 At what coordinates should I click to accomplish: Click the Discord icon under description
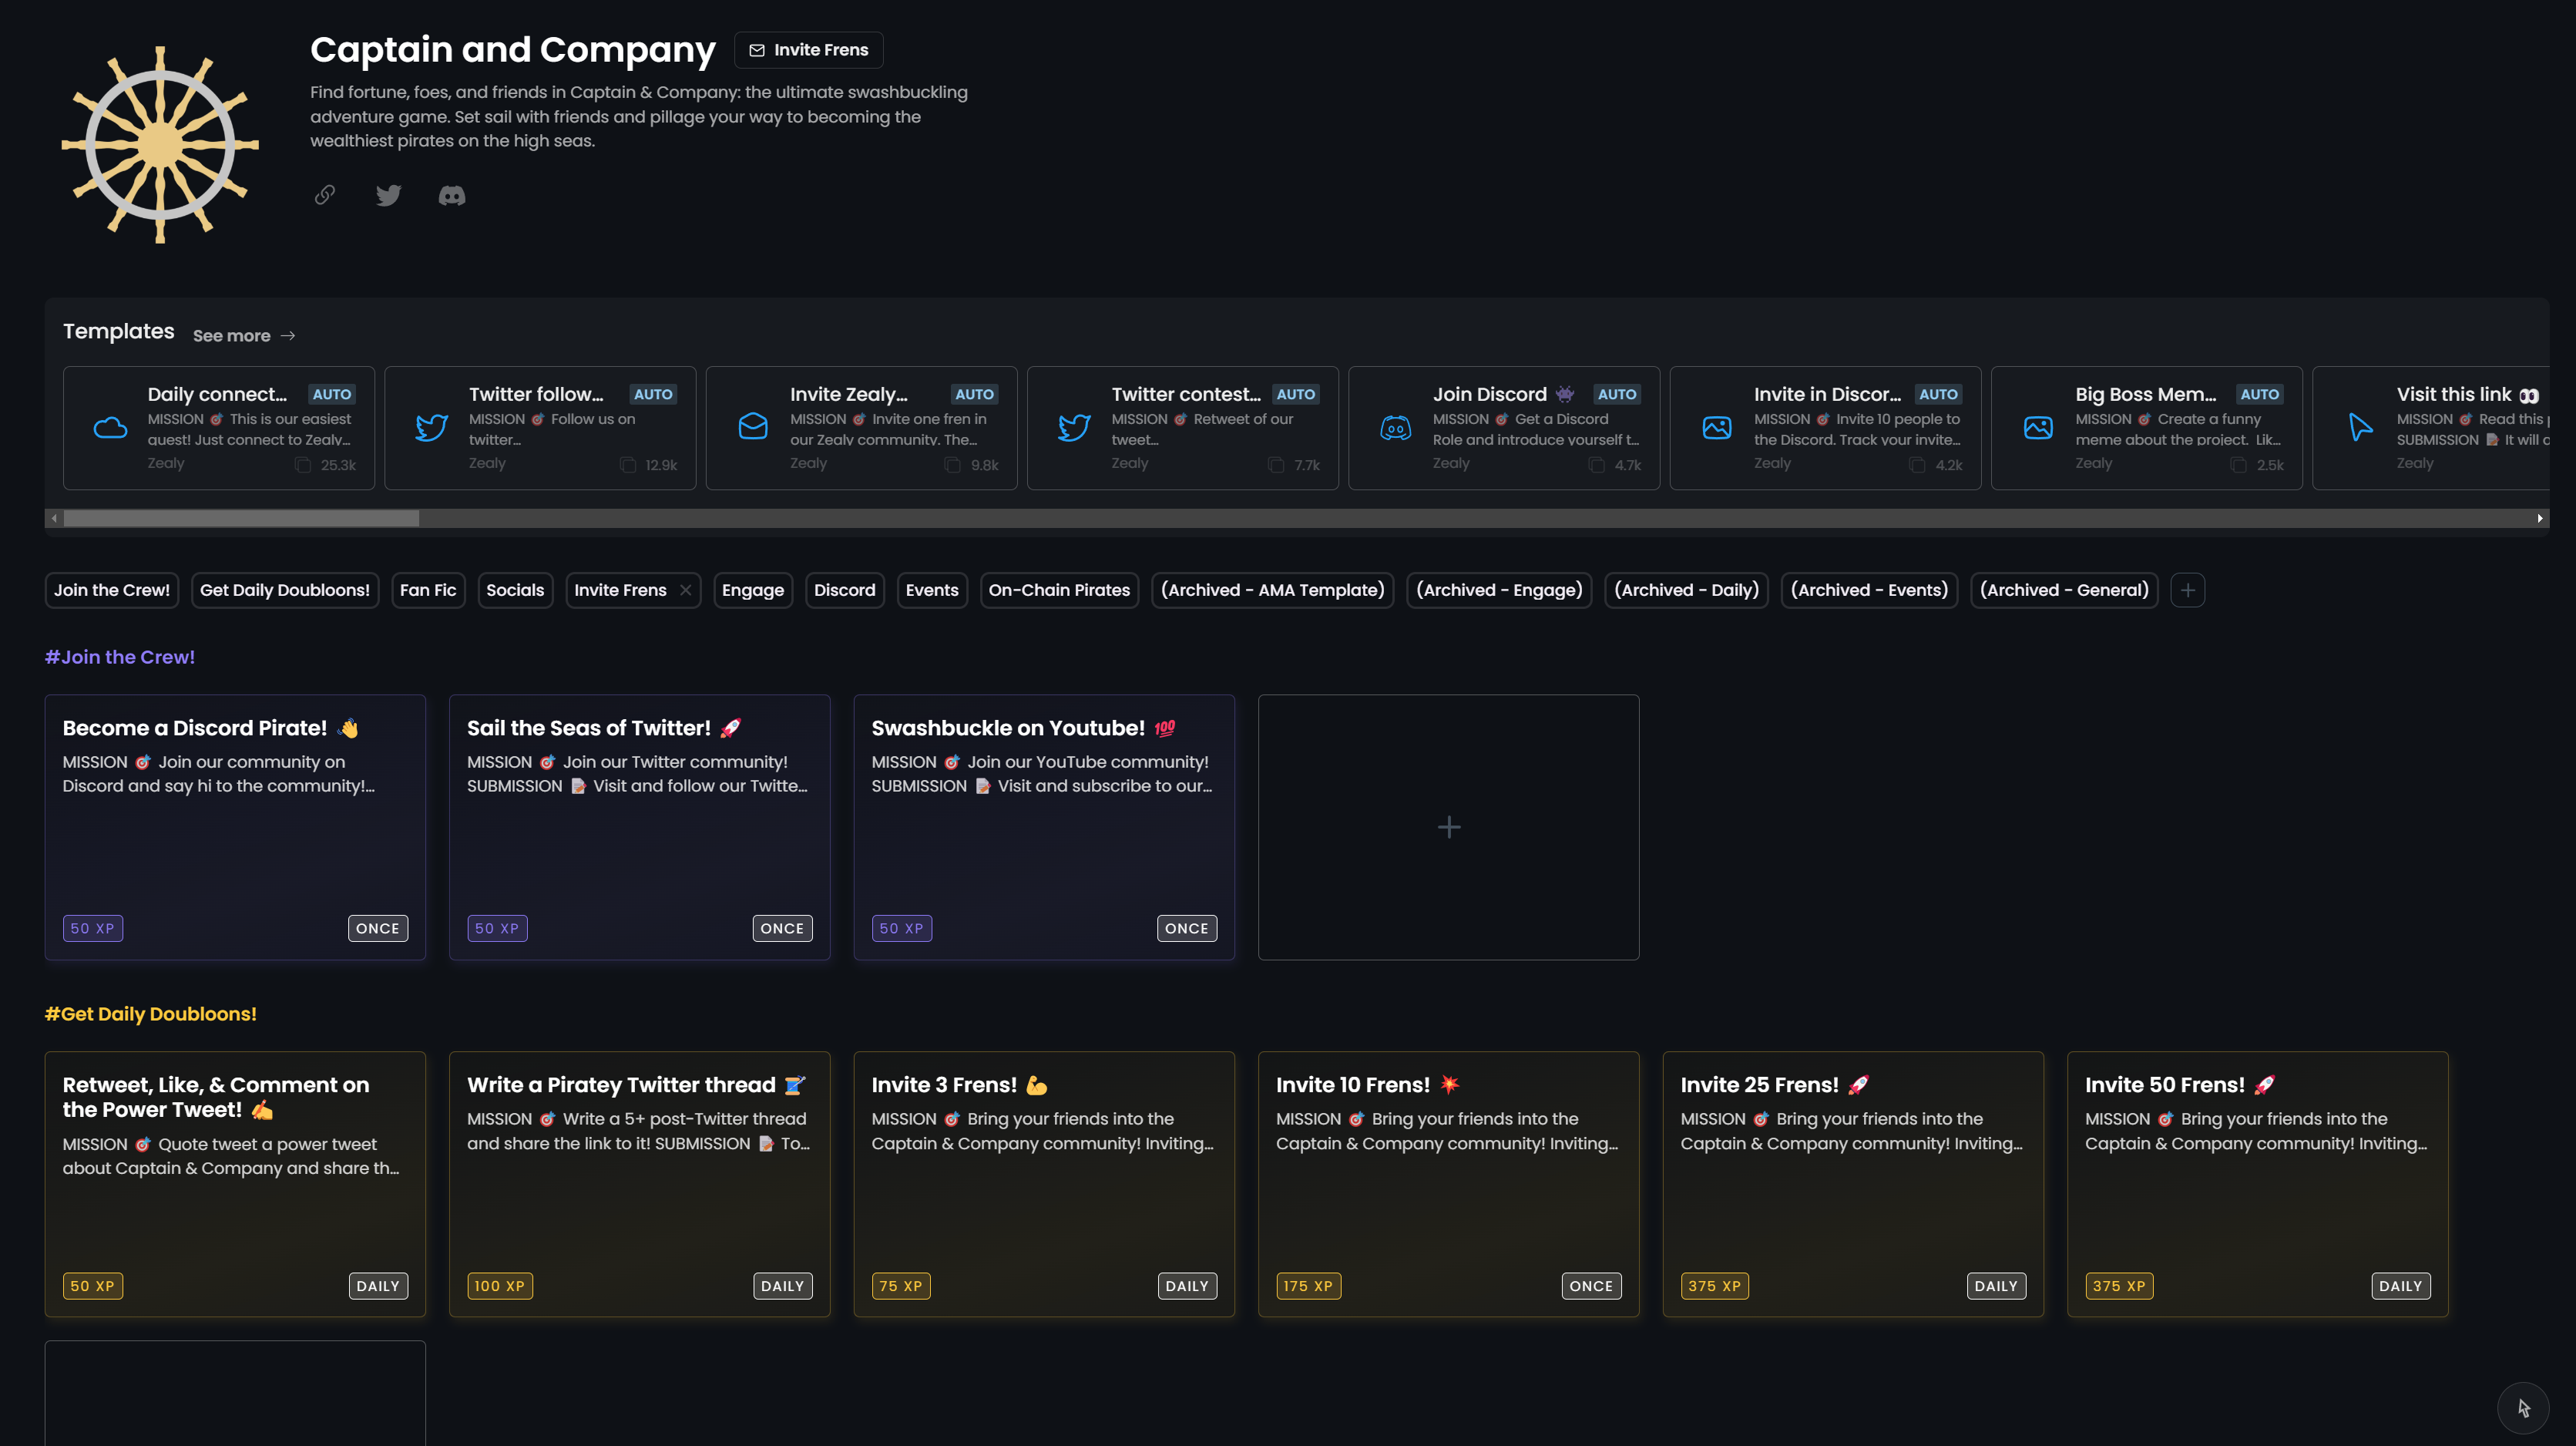[x=452, y=195]
